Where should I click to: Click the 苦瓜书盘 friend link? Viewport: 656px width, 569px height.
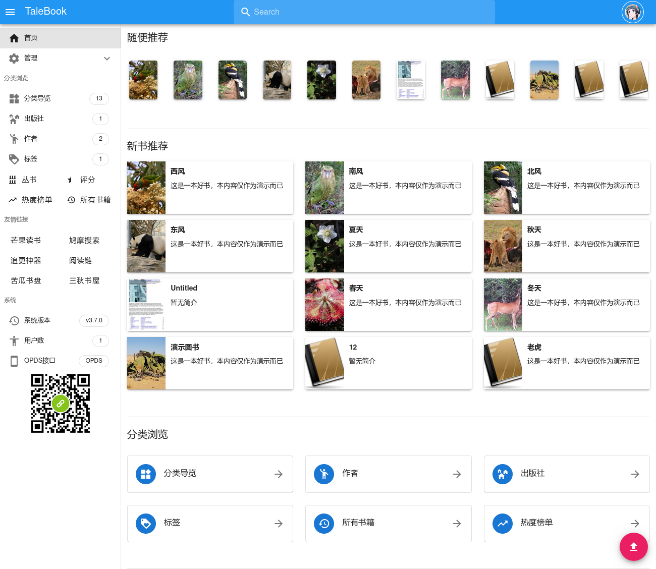click(x=26, y=280)
